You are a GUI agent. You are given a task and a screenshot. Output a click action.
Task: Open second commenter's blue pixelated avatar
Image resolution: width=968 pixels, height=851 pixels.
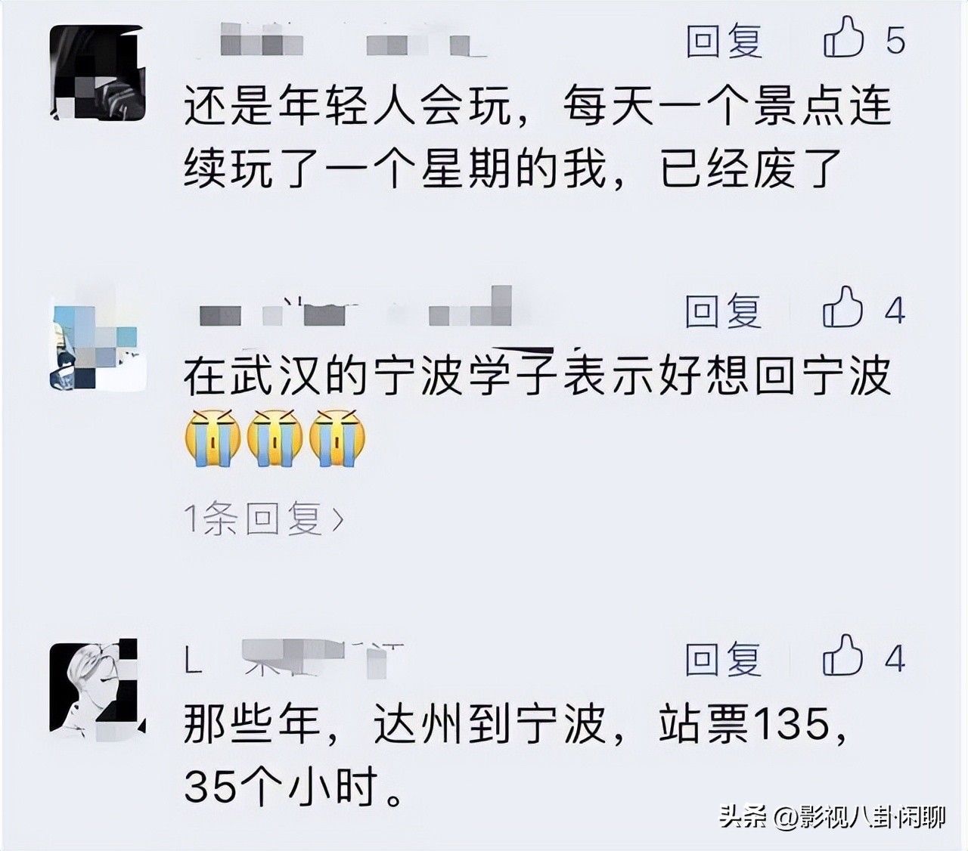98,344
